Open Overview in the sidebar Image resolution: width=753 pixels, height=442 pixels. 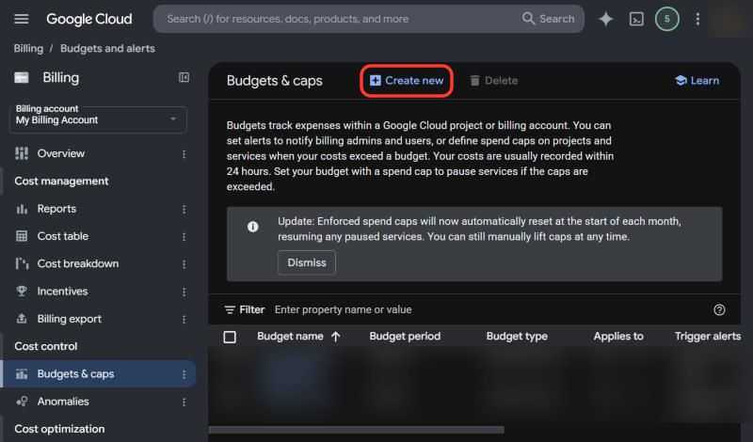tap(61, 153)
